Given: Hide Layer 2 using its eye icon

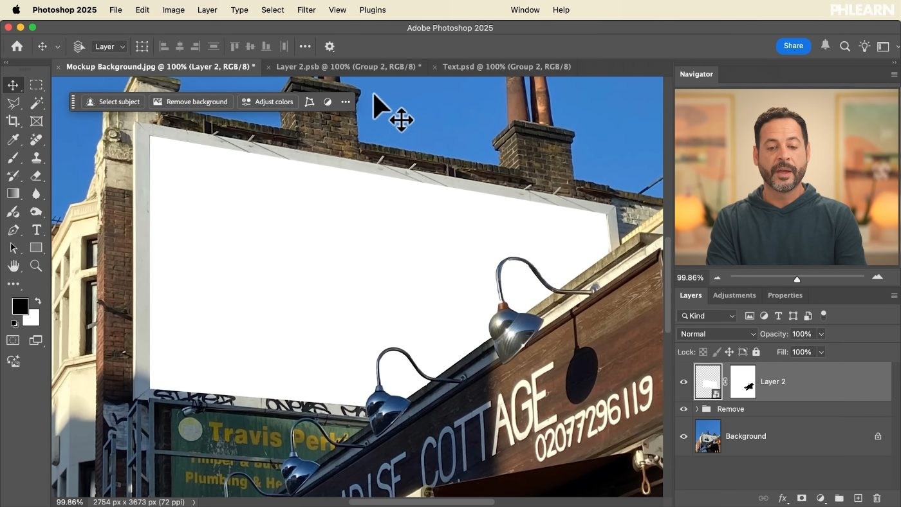Looking at the screenshot, I should click(x=683, y=382).
